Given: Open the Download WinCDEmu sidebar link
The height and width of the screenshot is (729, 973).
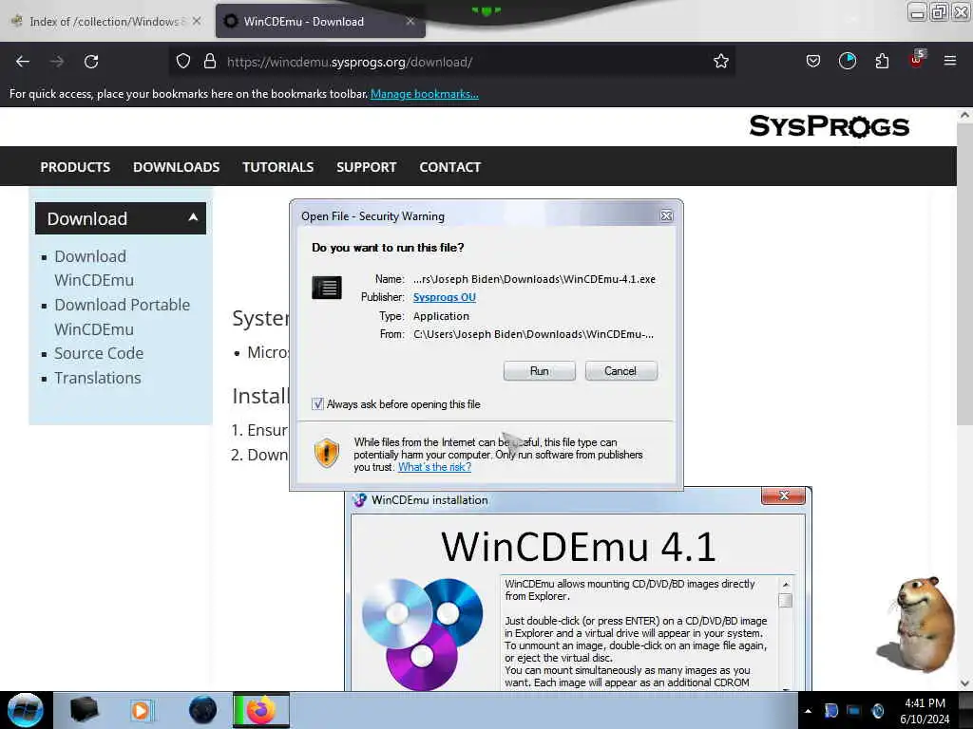Looking at the screenshot, I should point(94,268).
